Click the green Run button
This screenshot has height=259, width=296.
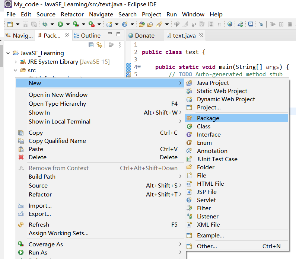tap(60, 24)
